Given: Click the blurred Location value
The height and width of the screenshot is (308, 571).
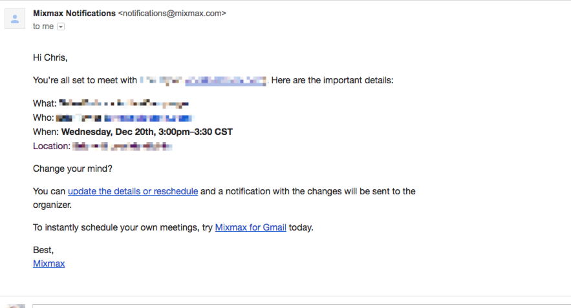Looking at the screenshot, I should click(x=122, y=147).
